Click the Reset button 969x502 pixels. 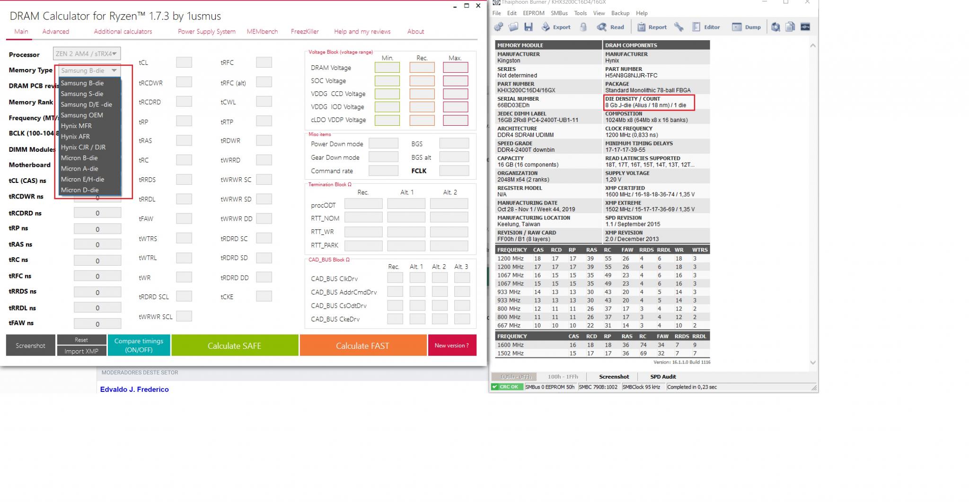tap(81, 340)
